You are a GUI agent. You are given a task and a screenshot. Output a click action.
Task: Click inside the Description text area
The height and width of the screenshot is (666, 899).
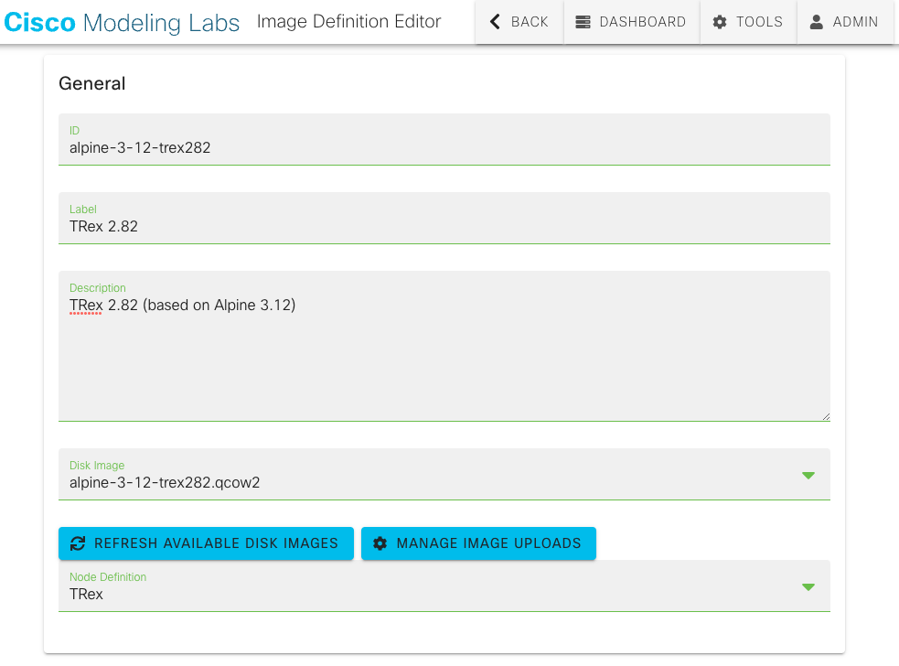[x=444, y=347]
